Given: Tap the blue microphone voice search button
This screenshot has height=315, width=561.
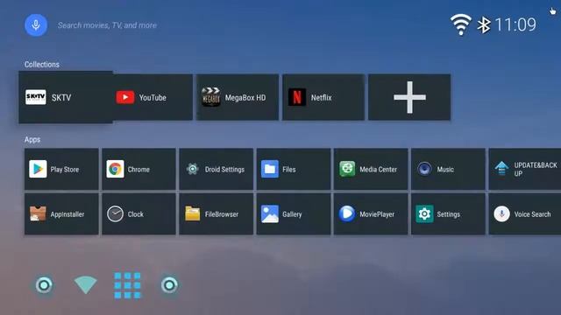Looking at the screenshot, I should tap(36, 25).
